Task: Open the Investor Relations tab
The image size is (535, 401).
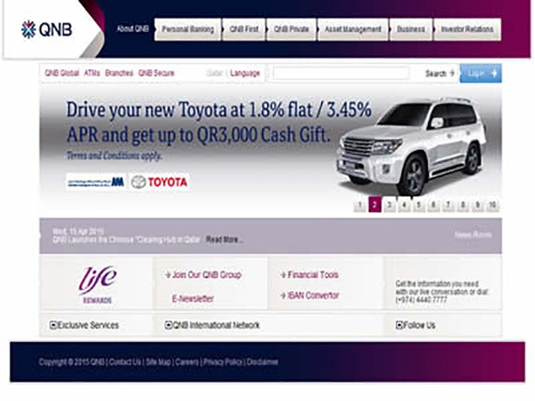Action: [x=467, y=29]
